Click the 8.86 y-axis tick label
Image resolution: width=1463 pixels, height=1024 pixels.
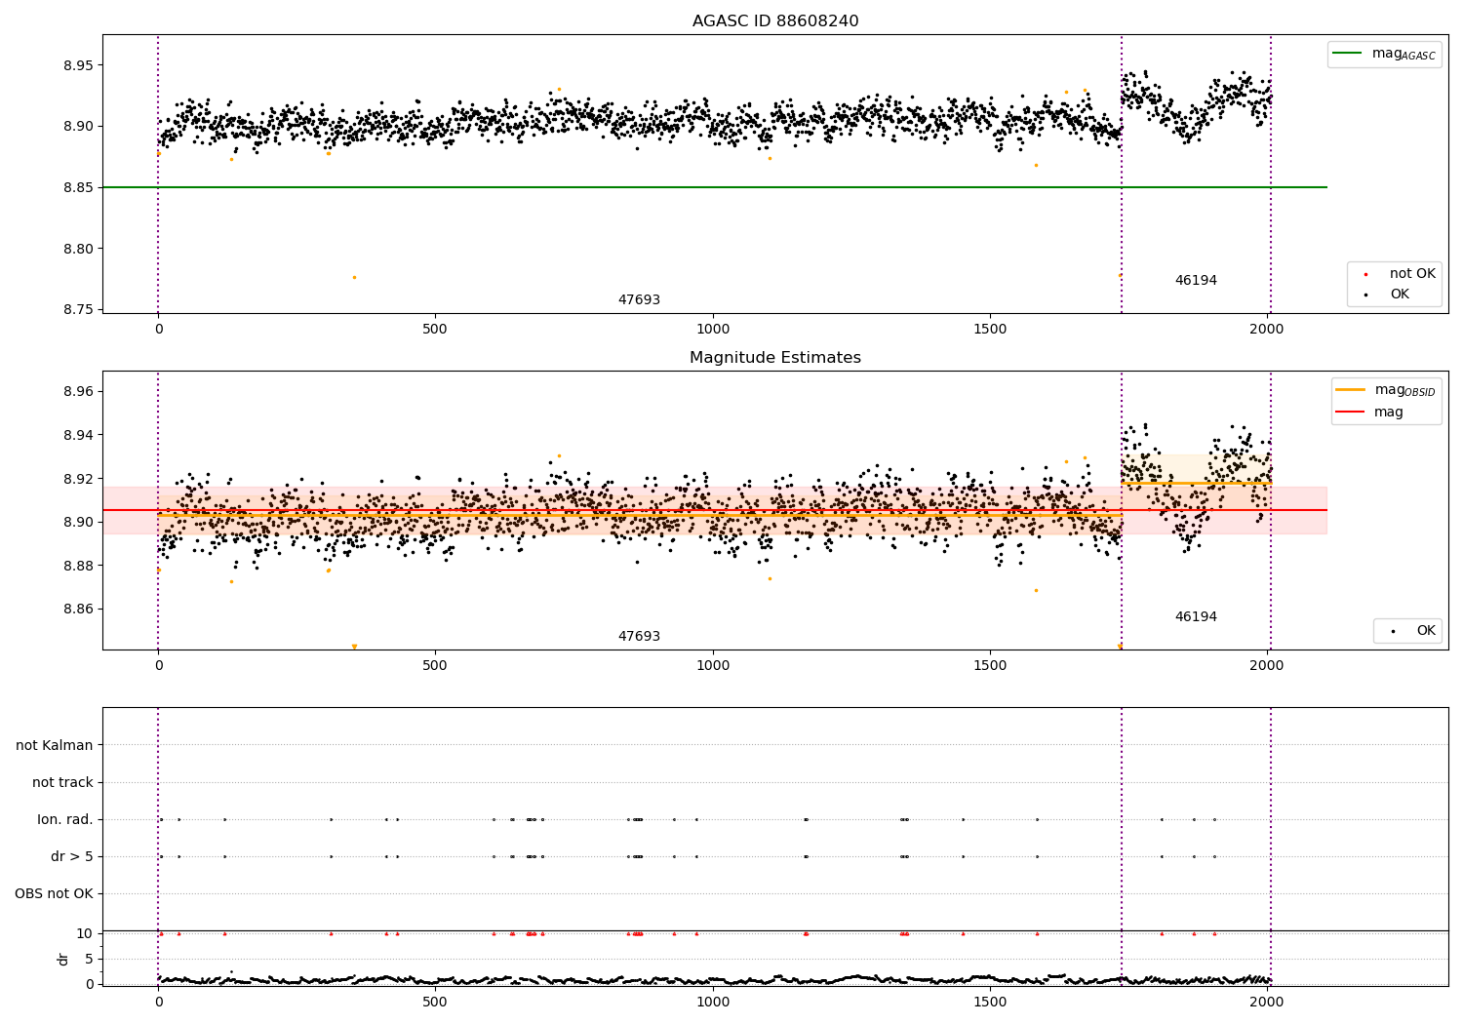click(79, 610)
